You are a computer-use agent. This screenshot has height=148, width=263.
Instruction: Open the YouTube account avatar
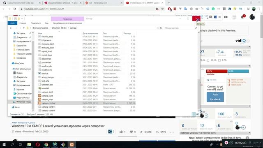point(252,17)
